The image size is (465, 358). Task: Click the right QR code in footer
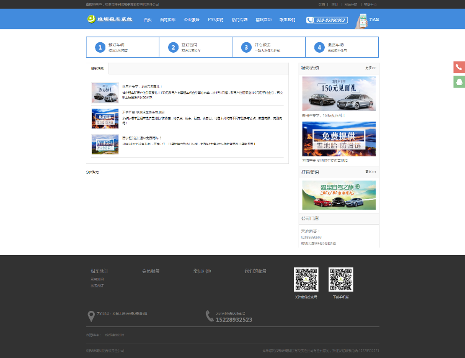pos(340,280)
